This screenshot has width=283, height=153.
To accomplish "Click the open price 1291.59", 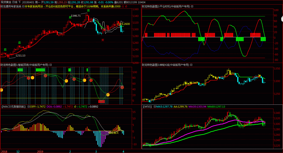I will [x=49, y=2].
